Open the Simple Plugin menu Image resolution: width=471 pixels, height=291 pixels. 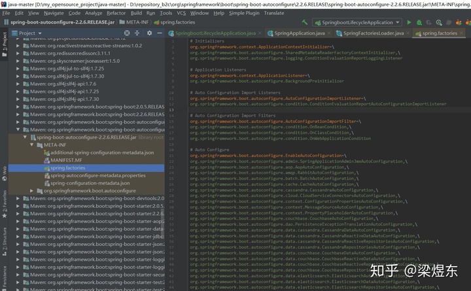(244, 13)
